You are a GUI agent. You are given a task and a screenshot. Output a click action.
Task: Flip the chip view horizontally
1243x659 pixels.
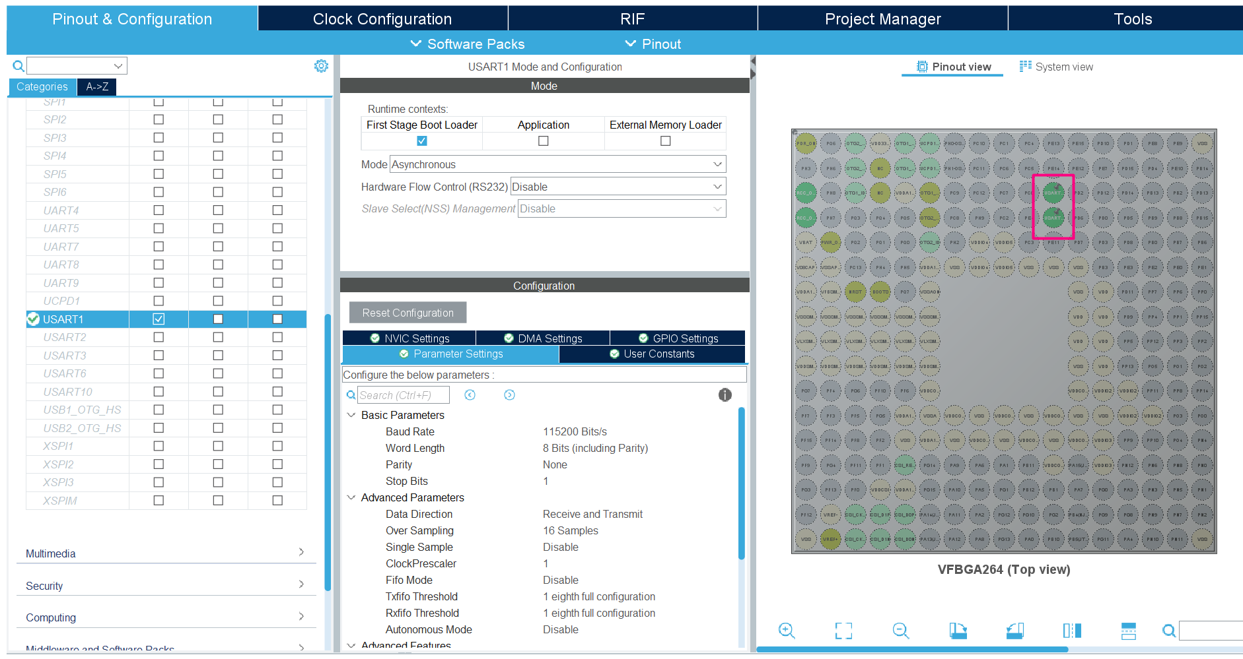[1072, 631]
